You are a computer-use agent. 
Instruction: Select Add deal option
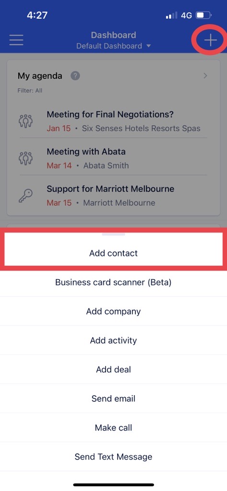click(x=113, y=370)
